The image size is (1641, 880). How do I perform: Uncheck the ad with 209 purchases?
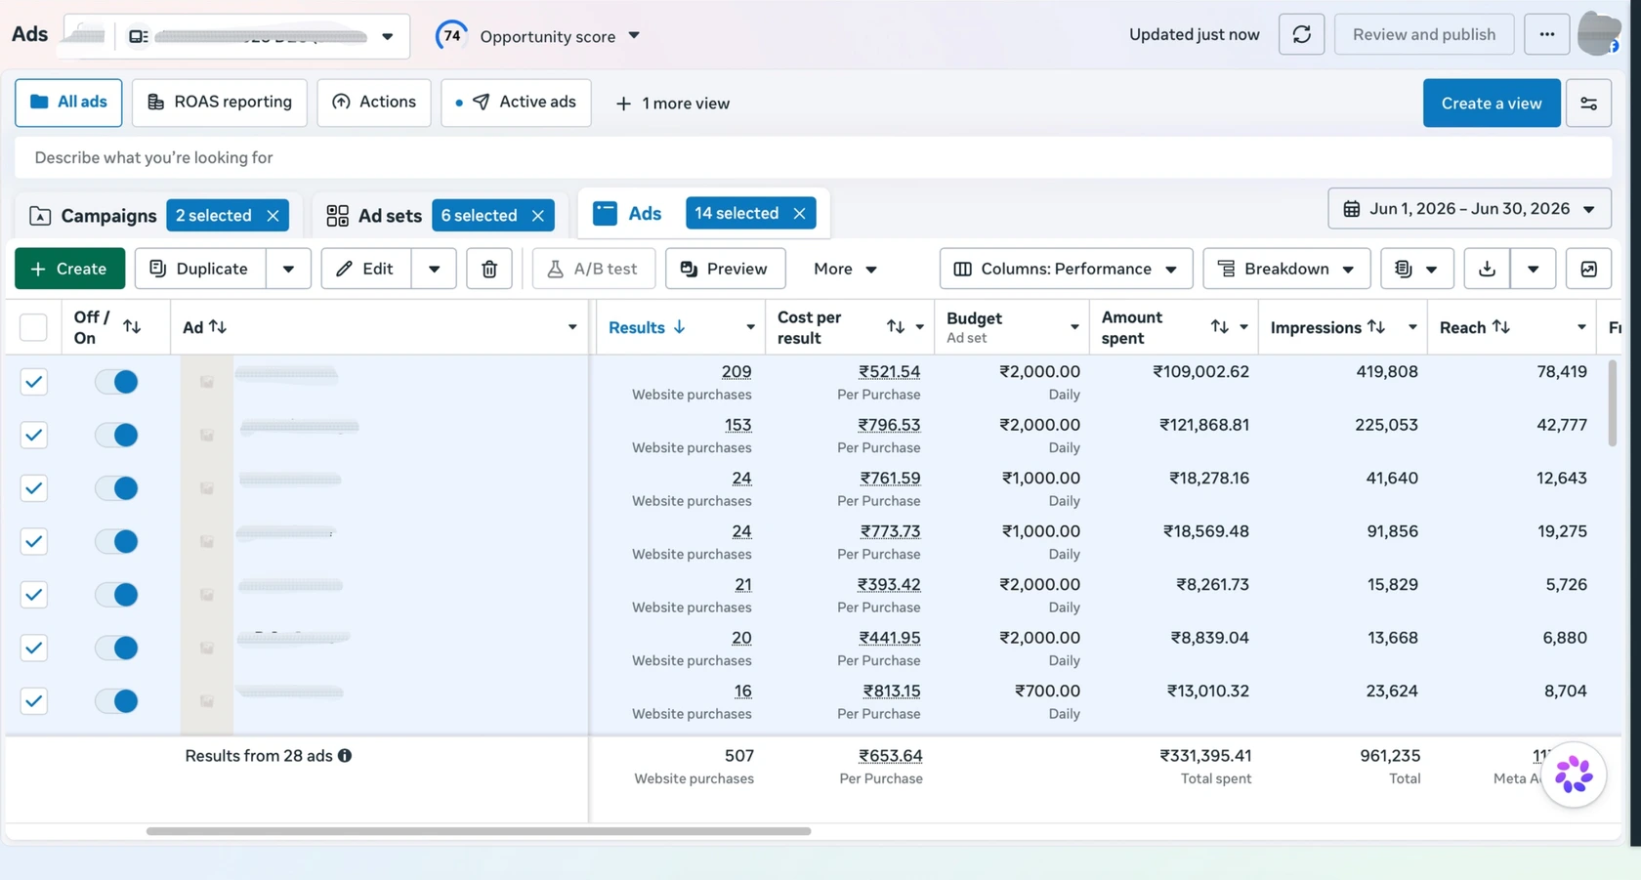(33, 382)
